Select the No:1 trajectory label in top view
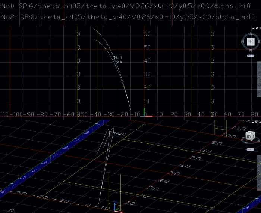Screen dimensions: 261x213 pyautogui.click(x=118, y=58)
